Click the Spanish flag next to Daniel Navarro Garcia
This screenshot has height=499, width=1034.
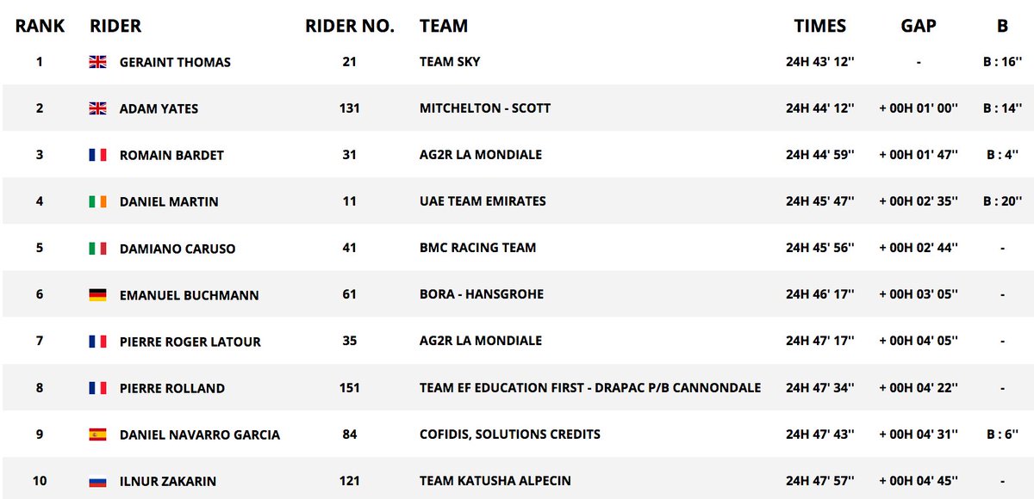(97, 434)
